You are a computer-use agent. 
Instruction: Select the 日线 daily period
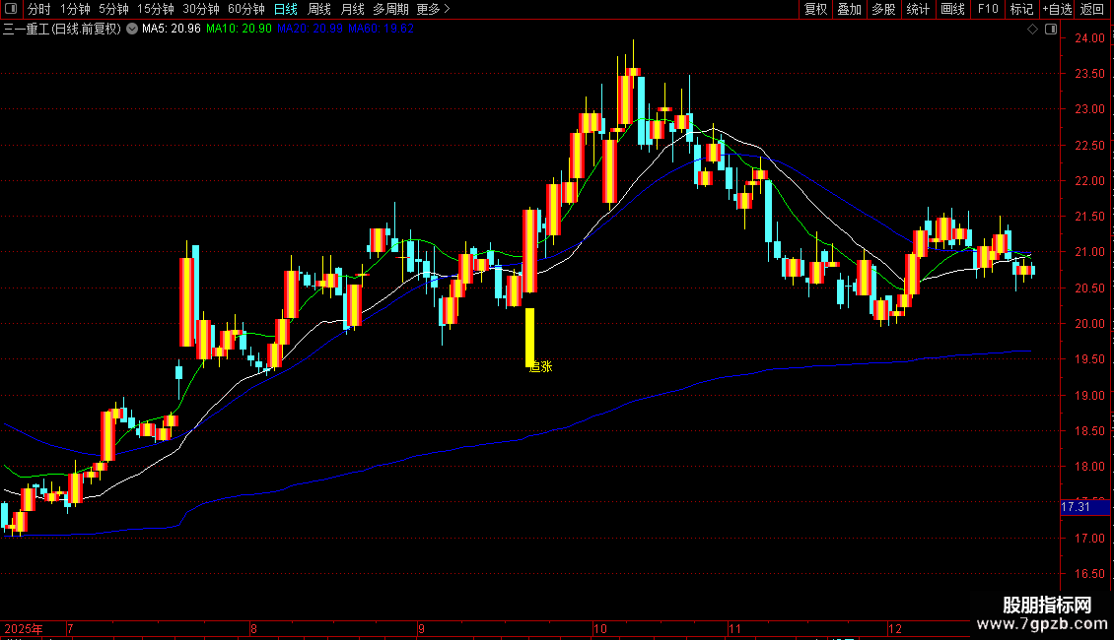(286, 9)
